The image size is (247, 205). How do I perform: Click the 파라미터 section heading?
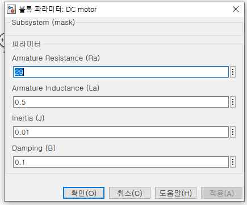(26, 44)
